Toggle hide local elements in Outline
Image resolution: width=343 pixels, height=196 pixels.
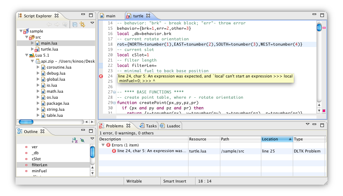(82, 140)
